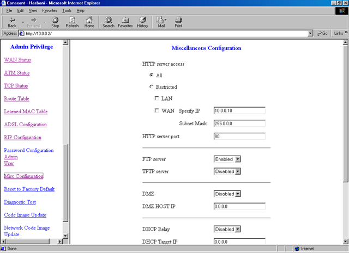Click the HTTP server port field
This screenshot has width=349, height=253.
point(239,136)
